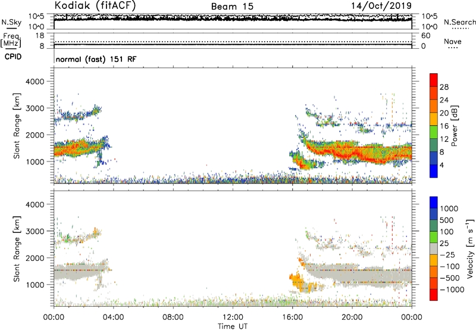Click the '20:00' time tick label
This screenshot has height=330, width=476.
point(352,317)
